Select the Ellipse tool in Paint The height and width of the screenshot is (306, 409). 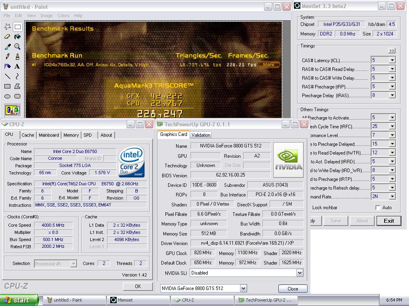(8, 96)
